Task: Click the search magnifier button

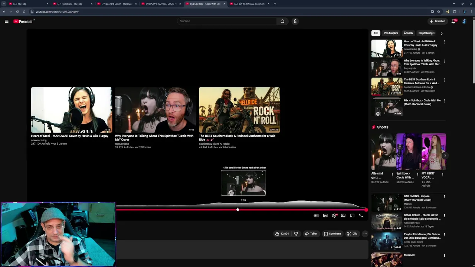Action: click(x=282, y=21)
